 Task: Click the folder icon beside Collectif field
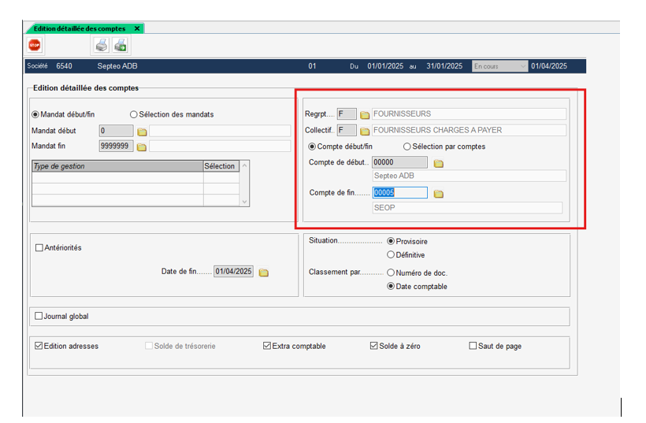coord(365,131)
